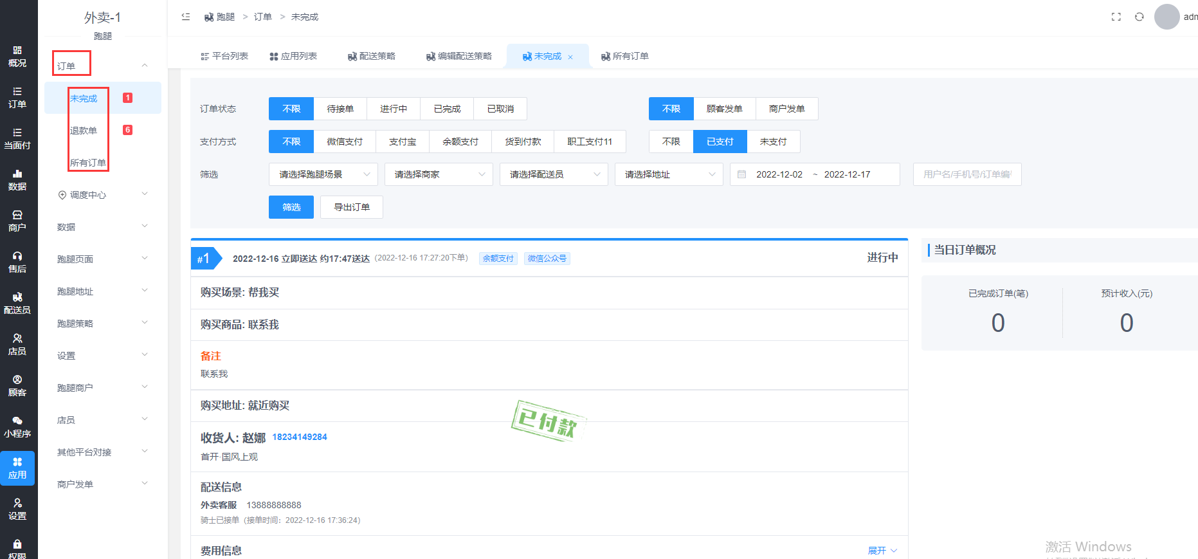Viewport: 1198px width, 559px height.
Task: Click the calendar icon in date range field
Action: [741, 174]
